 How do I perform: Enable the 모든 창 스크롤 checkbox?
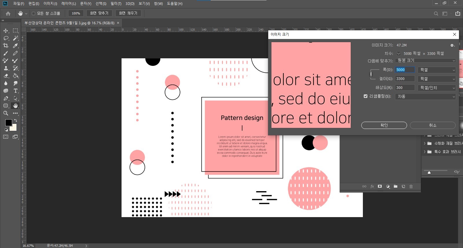click(x=34, y=13)
